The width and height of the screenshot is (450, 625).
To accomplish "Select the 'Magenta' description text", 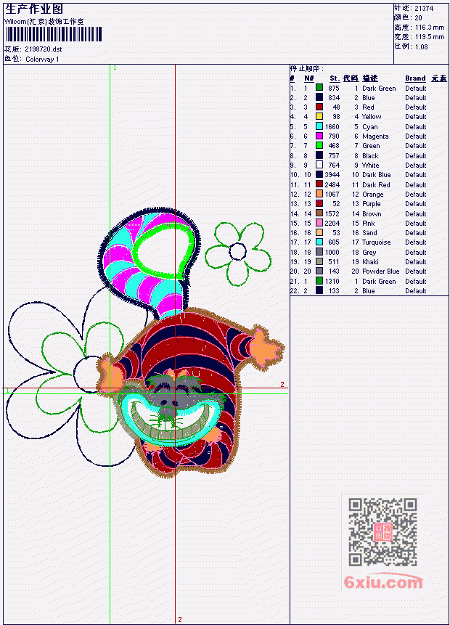I will pos(375,136).
